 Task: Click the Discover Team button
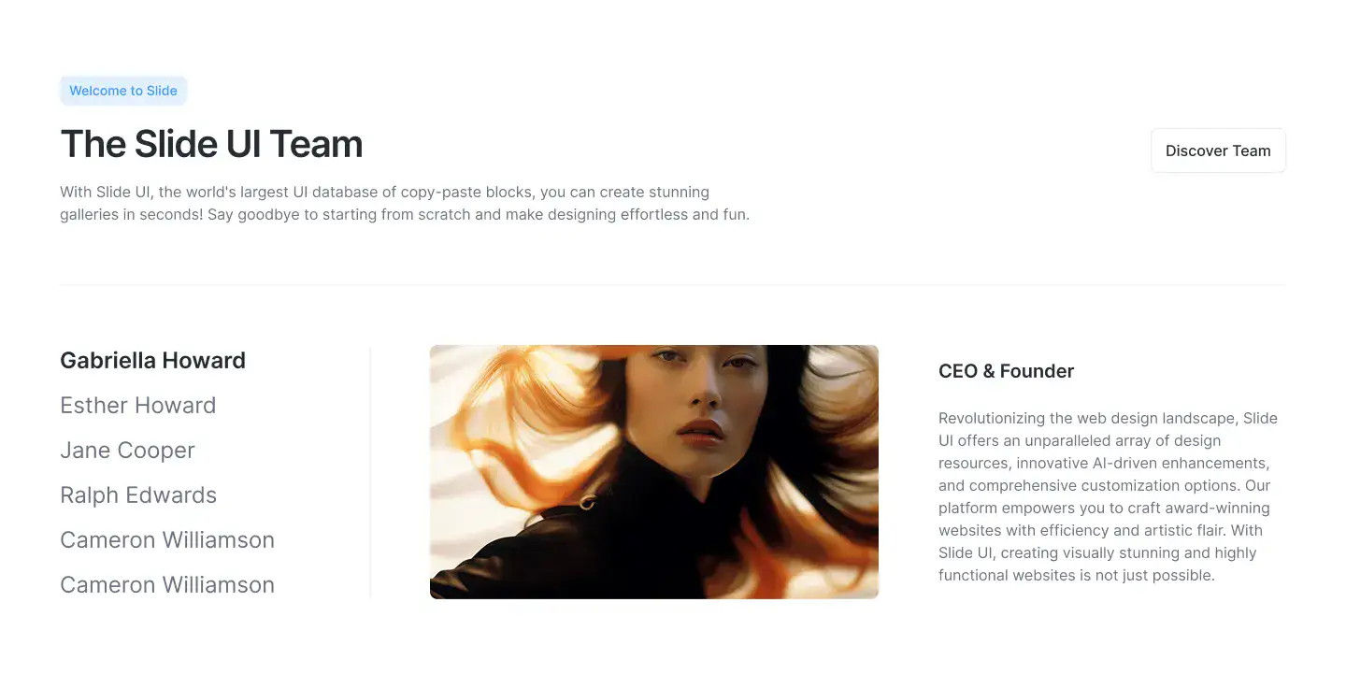[x=1218, y=151]
